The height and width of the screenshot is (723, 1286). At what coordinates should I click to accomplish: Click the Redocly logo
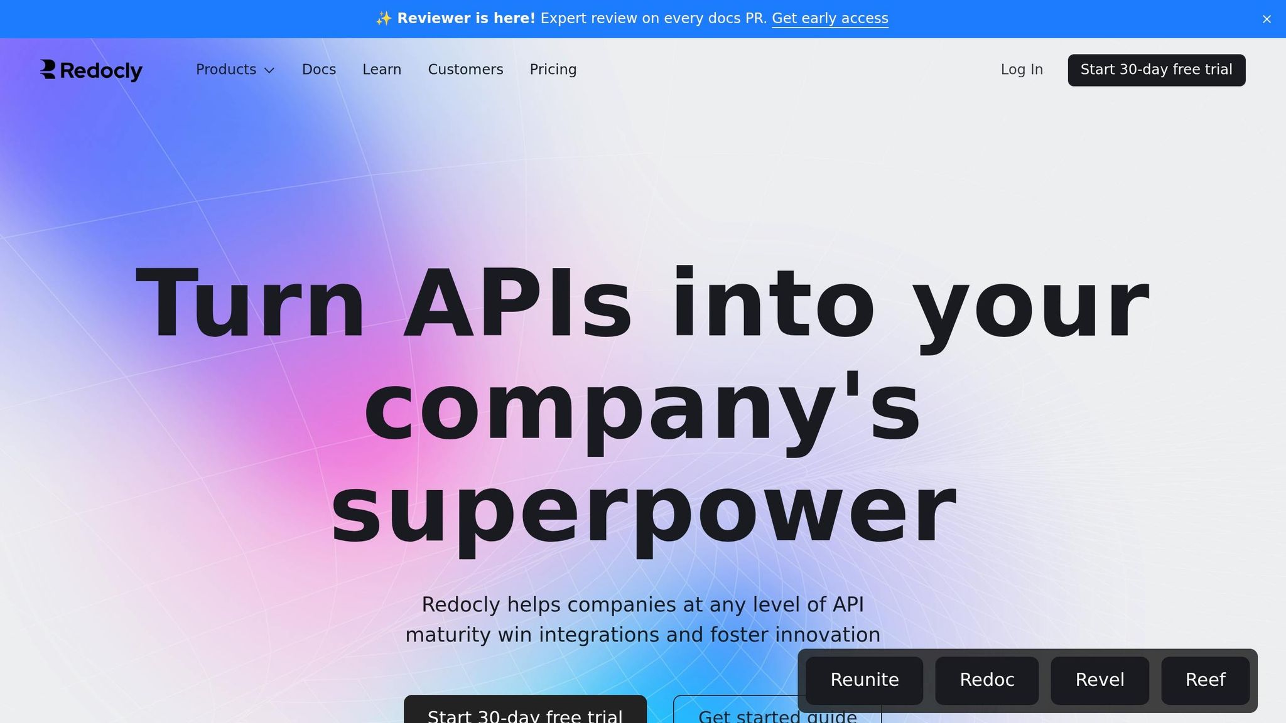[91, 70]
